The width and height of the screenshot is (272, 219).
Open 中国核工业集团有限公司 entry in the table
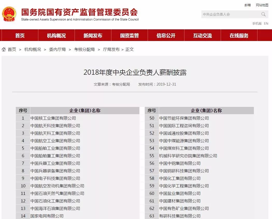point(53,118)
